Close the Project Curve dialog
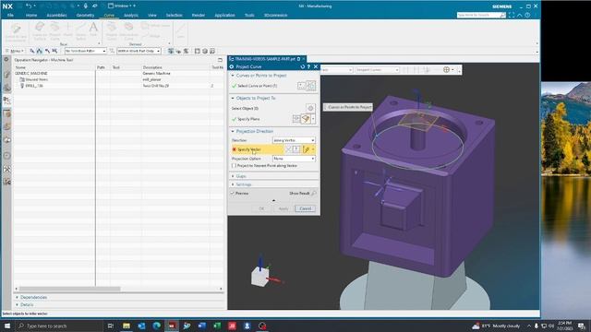Screen dimensions: 591x332 coord(316,66)
